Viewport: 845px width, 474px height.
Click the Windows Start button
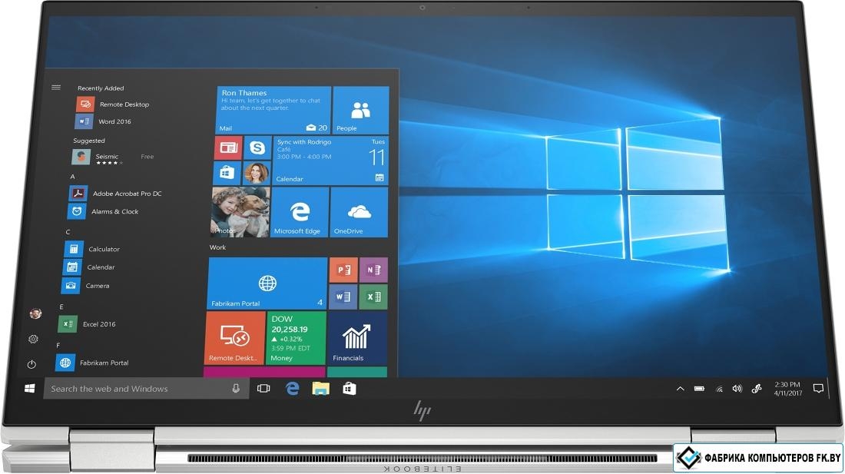(x=30, y=389)
